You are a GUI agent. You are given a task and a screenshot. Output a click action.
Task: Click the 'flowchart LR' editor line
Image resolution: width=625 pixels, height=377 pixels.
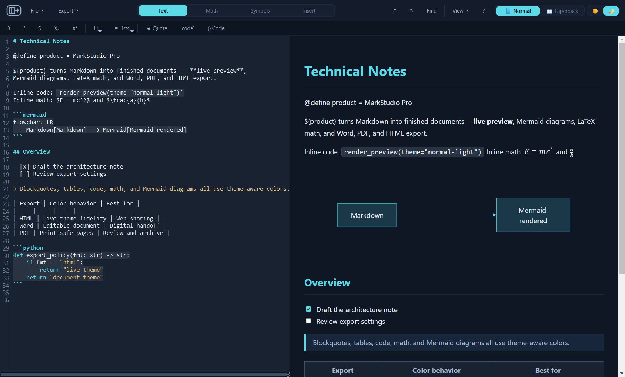[33, 122]
